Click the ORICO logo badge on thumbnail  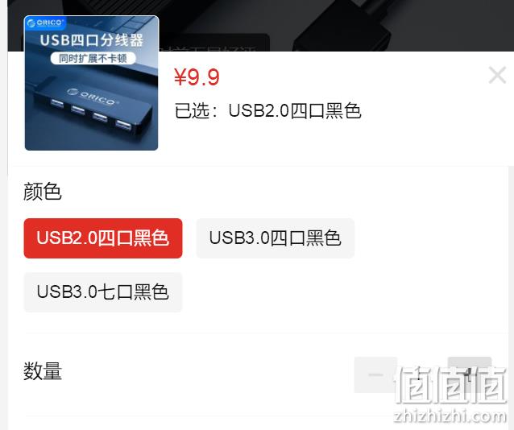click(45, 23)
